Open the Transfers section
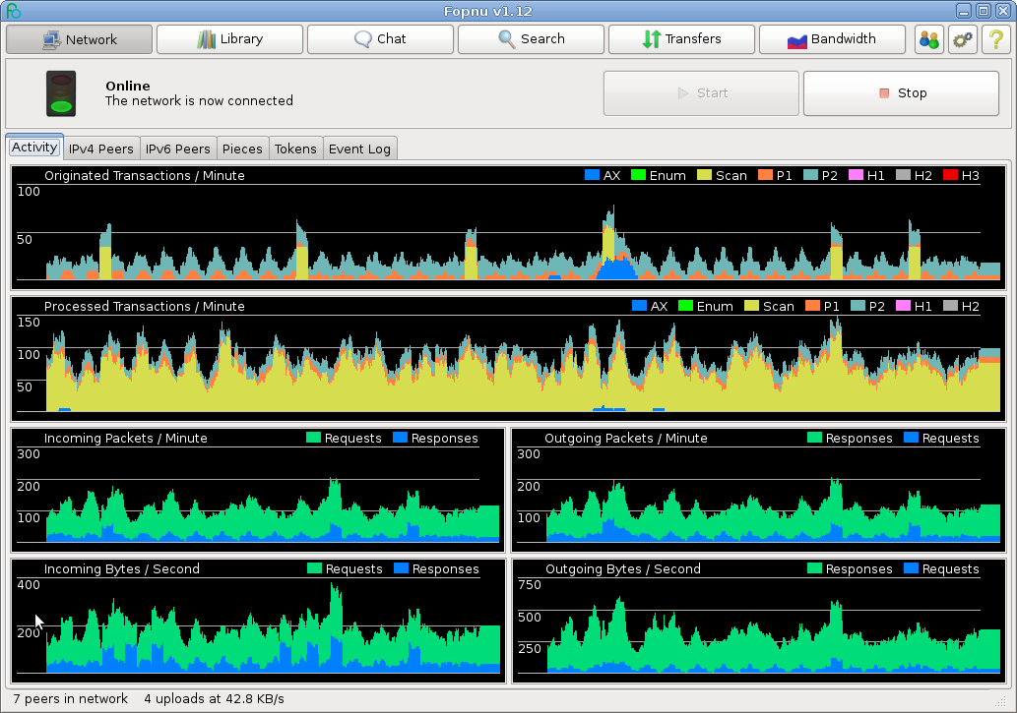1017x713 pixels. click(x=681, y=39)
